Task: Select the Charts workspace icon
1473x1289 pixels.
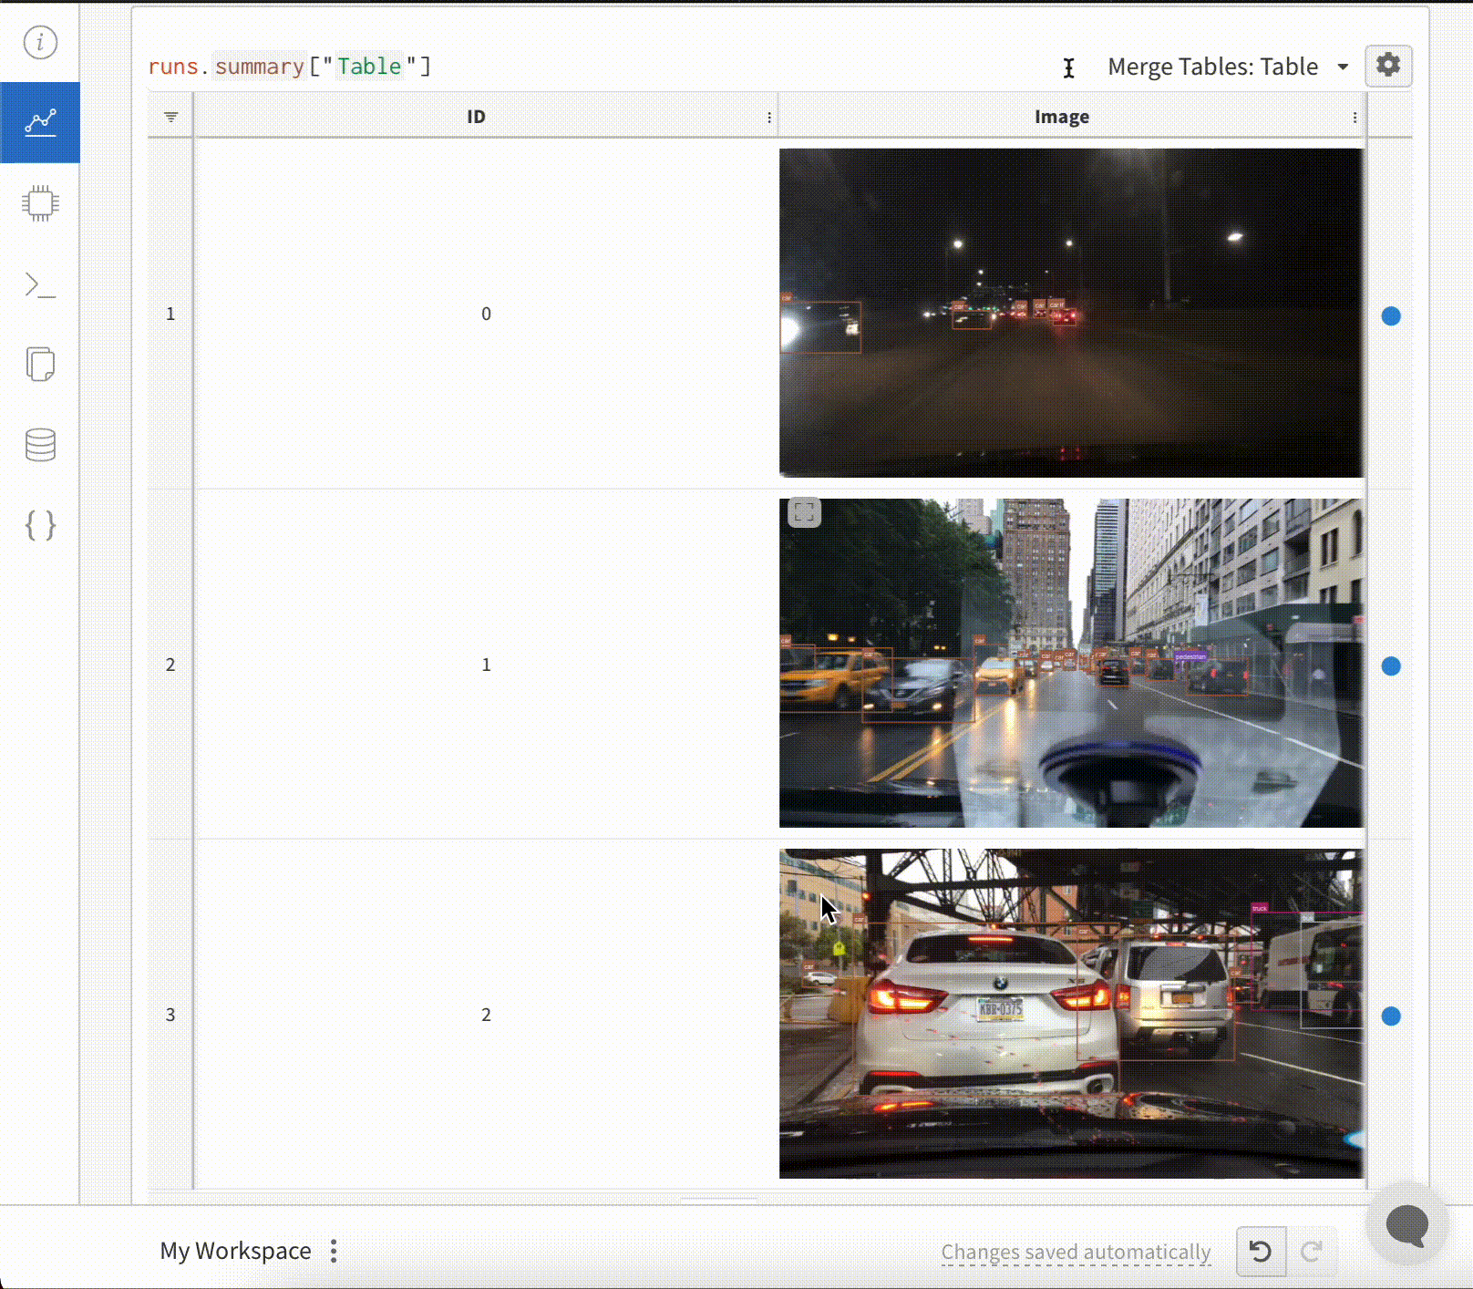Action: coord(40,121)
